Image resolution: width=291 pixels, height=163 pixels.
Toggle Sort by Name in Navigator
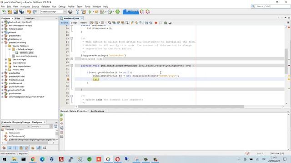(x=39, y=148)
